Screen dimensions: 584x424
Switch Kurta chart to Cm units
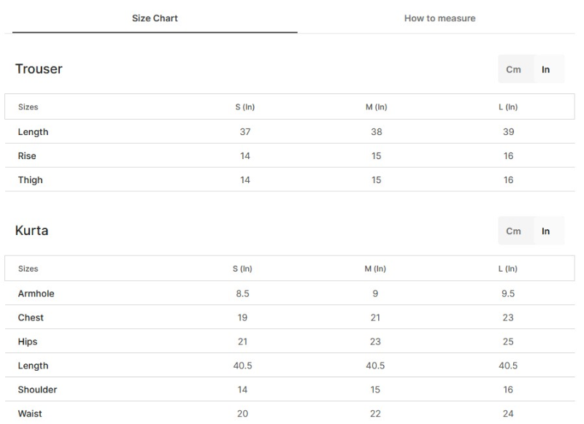click(514, 231)
